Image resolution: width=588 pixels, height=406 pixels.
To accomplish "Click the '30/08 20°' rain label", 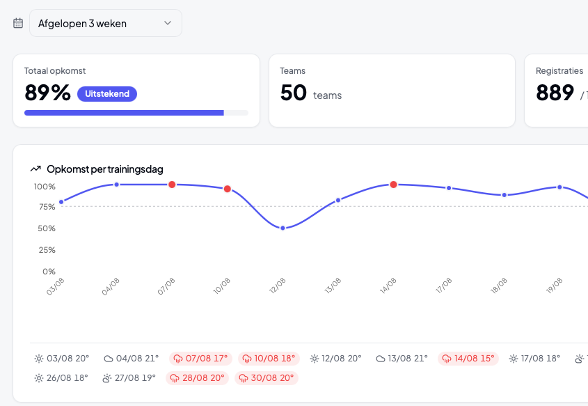I will [272, 378].
